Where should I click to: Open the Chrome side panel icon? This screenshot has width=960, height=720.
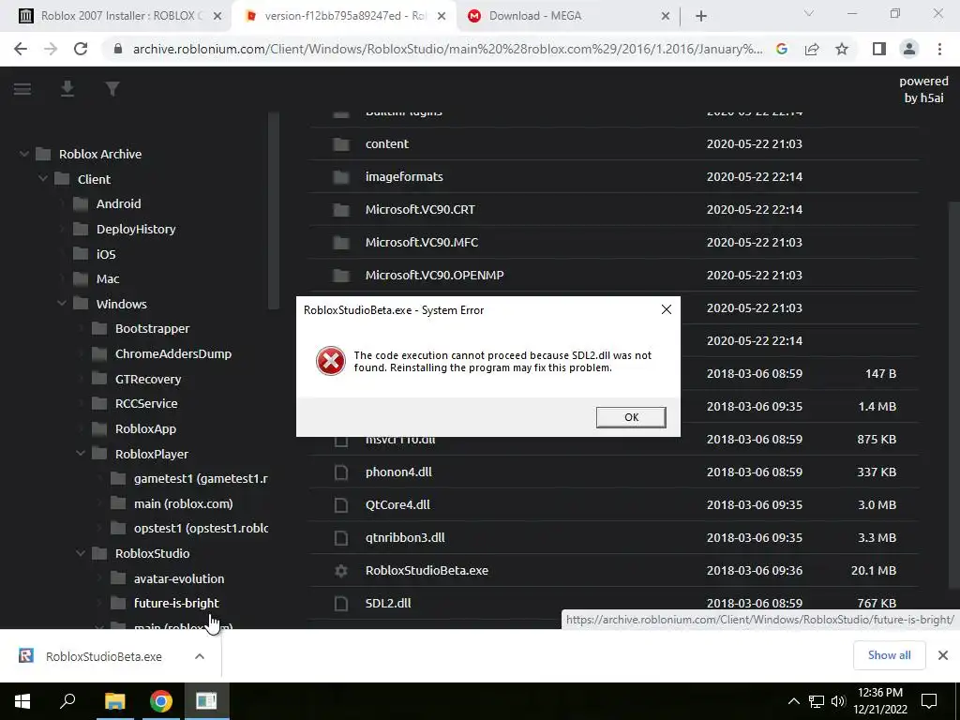[x=879, y=49]
